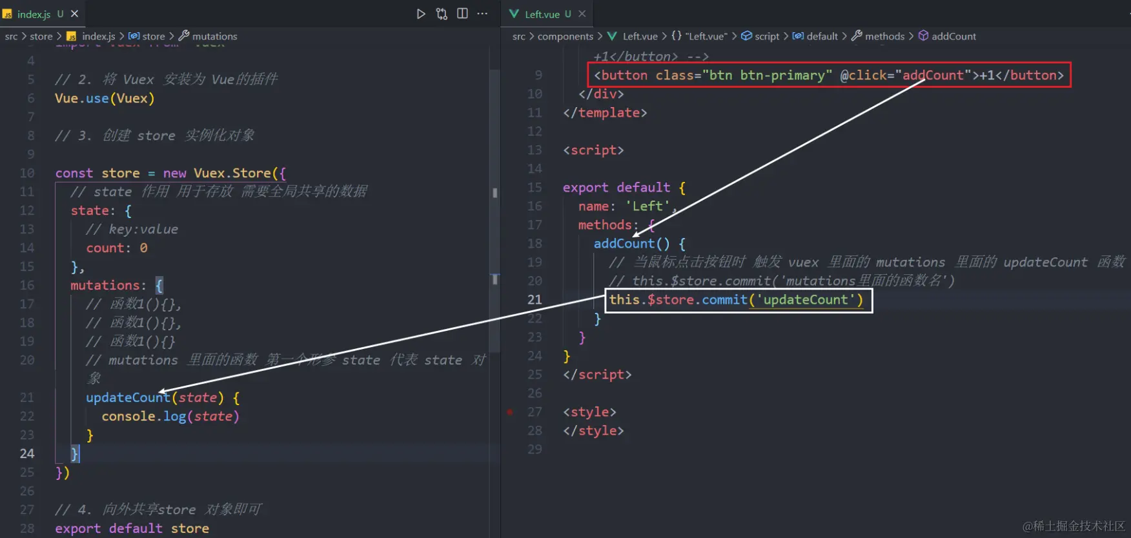The height and width of the screenshot is (538, 1131).
Task: Open the components breadcrumb
Action: pyautogui.click(x=565, y=36)
